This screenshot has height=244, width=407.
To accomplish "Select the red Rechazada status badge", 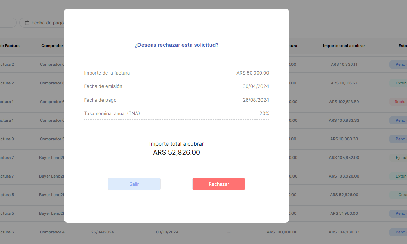I will [x=400, y=102].
